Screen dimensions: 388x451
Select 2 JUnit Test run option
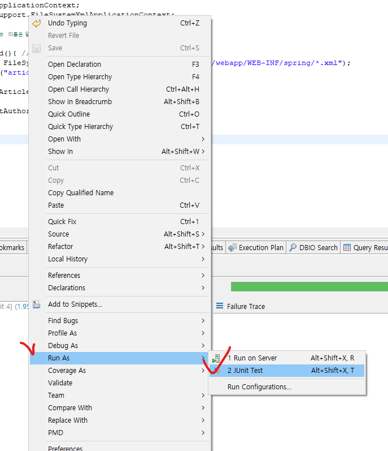click(245, 371)
